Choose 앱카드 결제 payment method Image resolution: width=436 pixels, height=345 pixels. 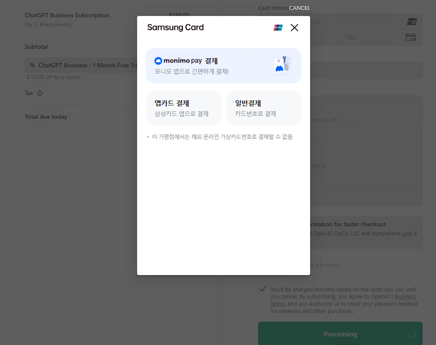(x=183, y=108)
